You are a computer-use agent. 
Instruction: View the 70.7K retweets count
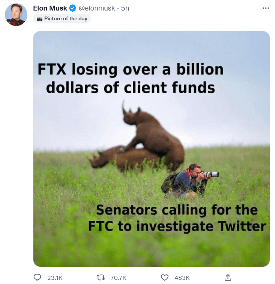pyautogui.click(x=119, y=278)
